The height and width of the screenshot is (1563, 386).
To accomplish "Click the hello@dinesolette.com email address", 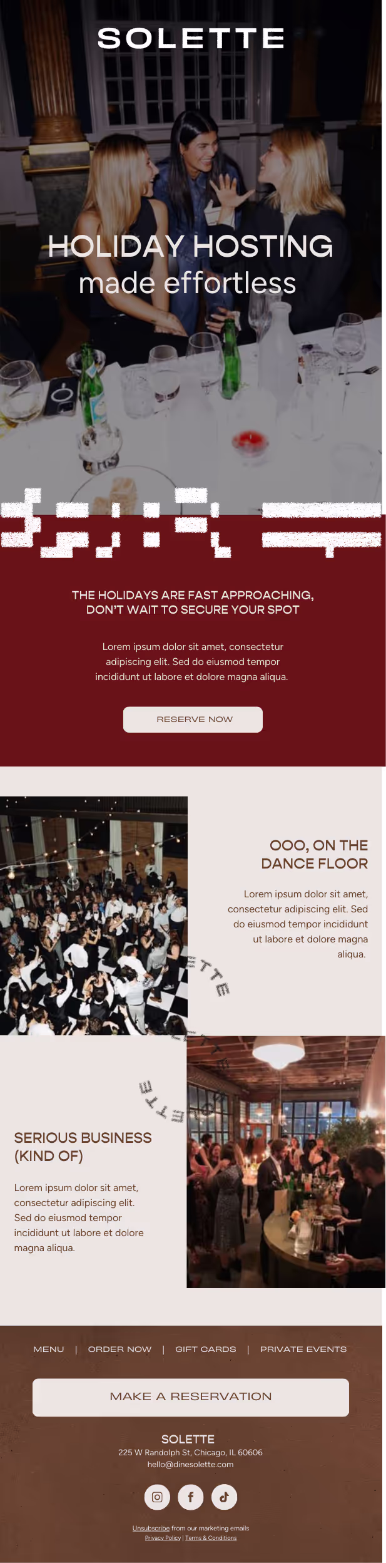I will click(190, 1464).
